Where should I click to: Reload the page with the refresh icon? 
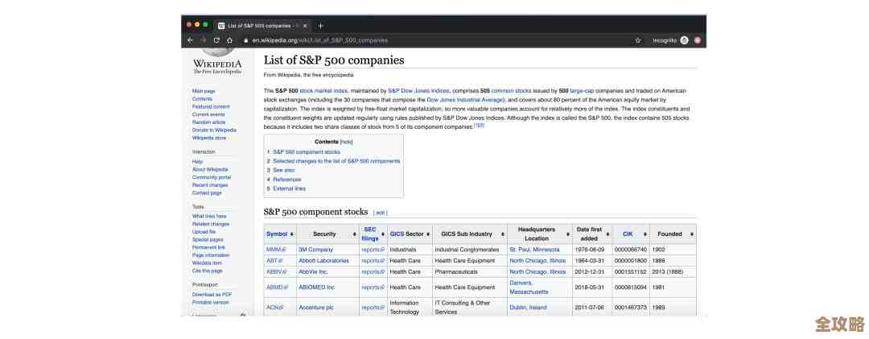tap(216, 39)
